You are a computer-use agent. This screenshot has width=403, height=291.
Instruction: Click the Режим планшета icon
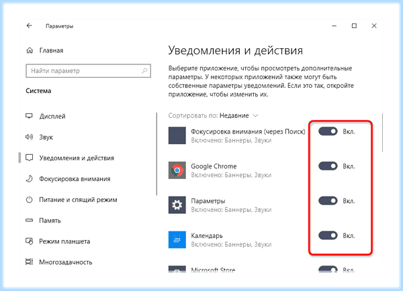(30, 241)
